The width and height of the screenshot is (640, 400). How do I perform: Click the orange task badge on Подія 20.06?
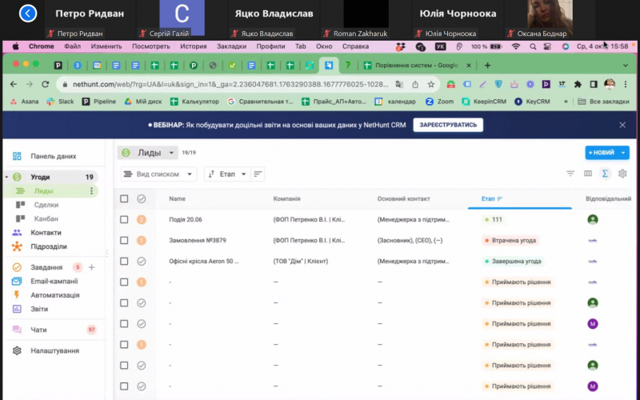[x=142, y=219]
